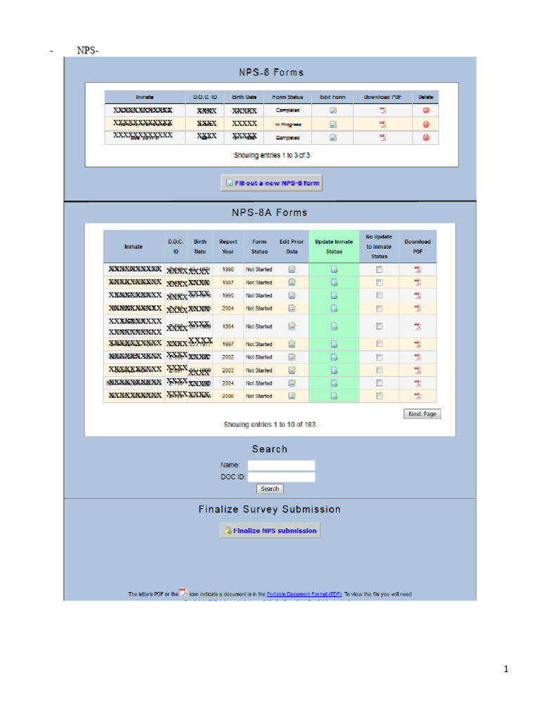Screen dimensions: 540x720
Task: Click the Search button
Action: click(x=270, y=489)
